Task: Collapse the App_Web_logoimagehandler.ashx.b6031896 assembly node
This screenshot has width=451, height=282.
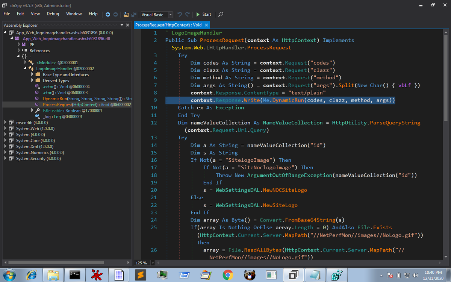Action: point(5,33)
